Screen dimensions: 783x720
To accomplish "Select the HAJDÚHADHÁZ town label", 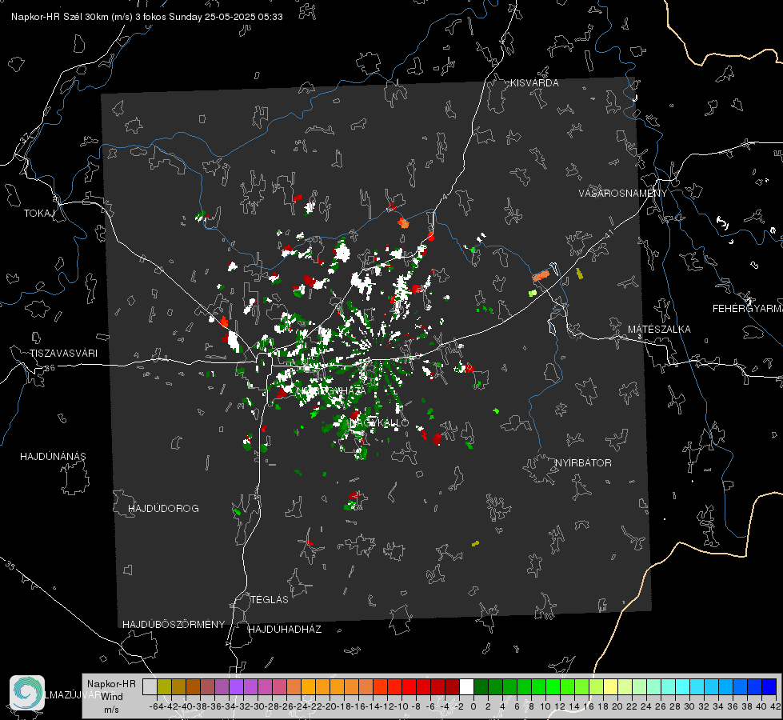I will pos(285,630).
